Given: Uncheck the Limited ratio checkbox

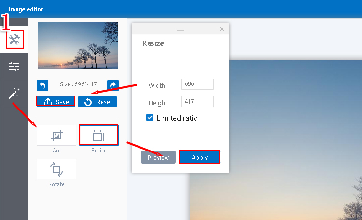Looking at the screenshot, I should 150,118.
